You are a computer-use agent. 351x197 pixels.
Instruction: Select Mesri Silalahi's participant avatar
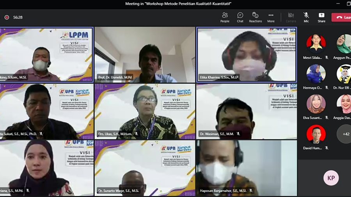coord(316,44)
